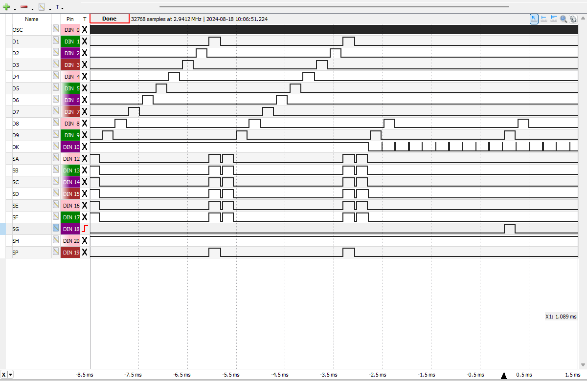Click the Pin column header
This screenshot has height=381, width=587.
pos(70,19)
